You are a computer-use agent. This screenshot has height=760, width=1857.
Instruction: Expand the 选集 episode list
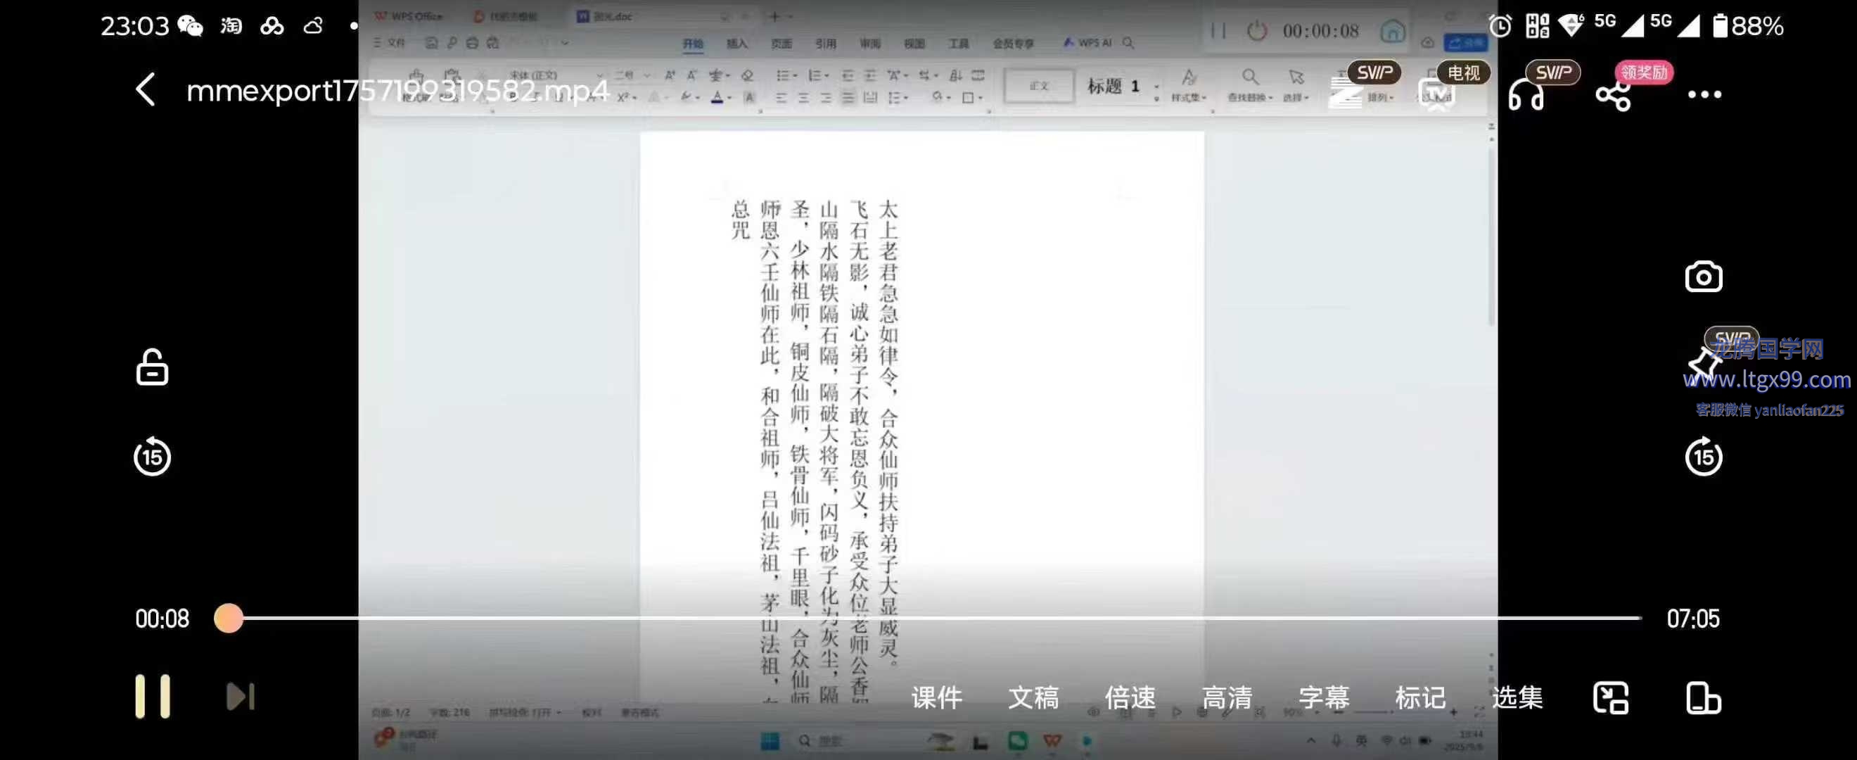pos(1517,697)
